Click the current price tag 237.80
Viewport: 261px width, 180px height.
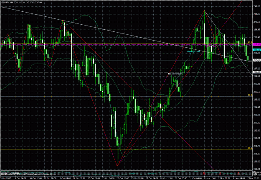point(257,60)
